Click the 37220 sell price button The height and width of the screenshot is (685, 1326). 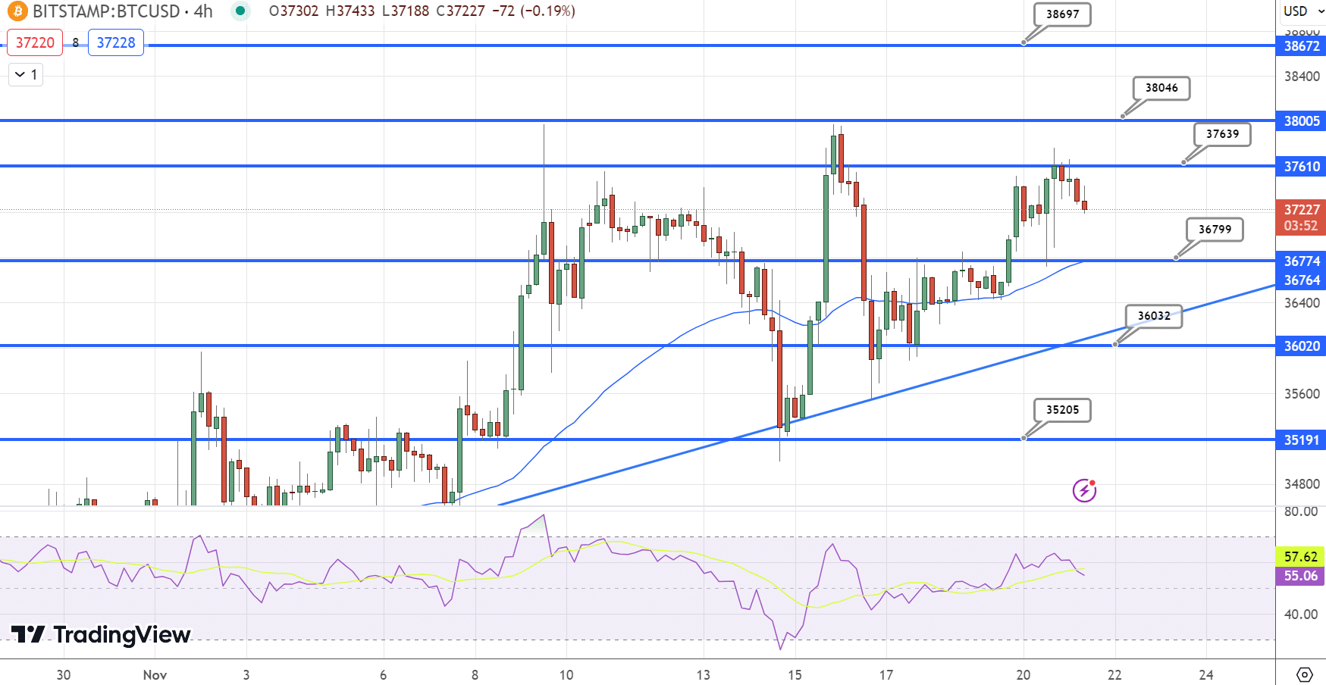tap(35, 42)
